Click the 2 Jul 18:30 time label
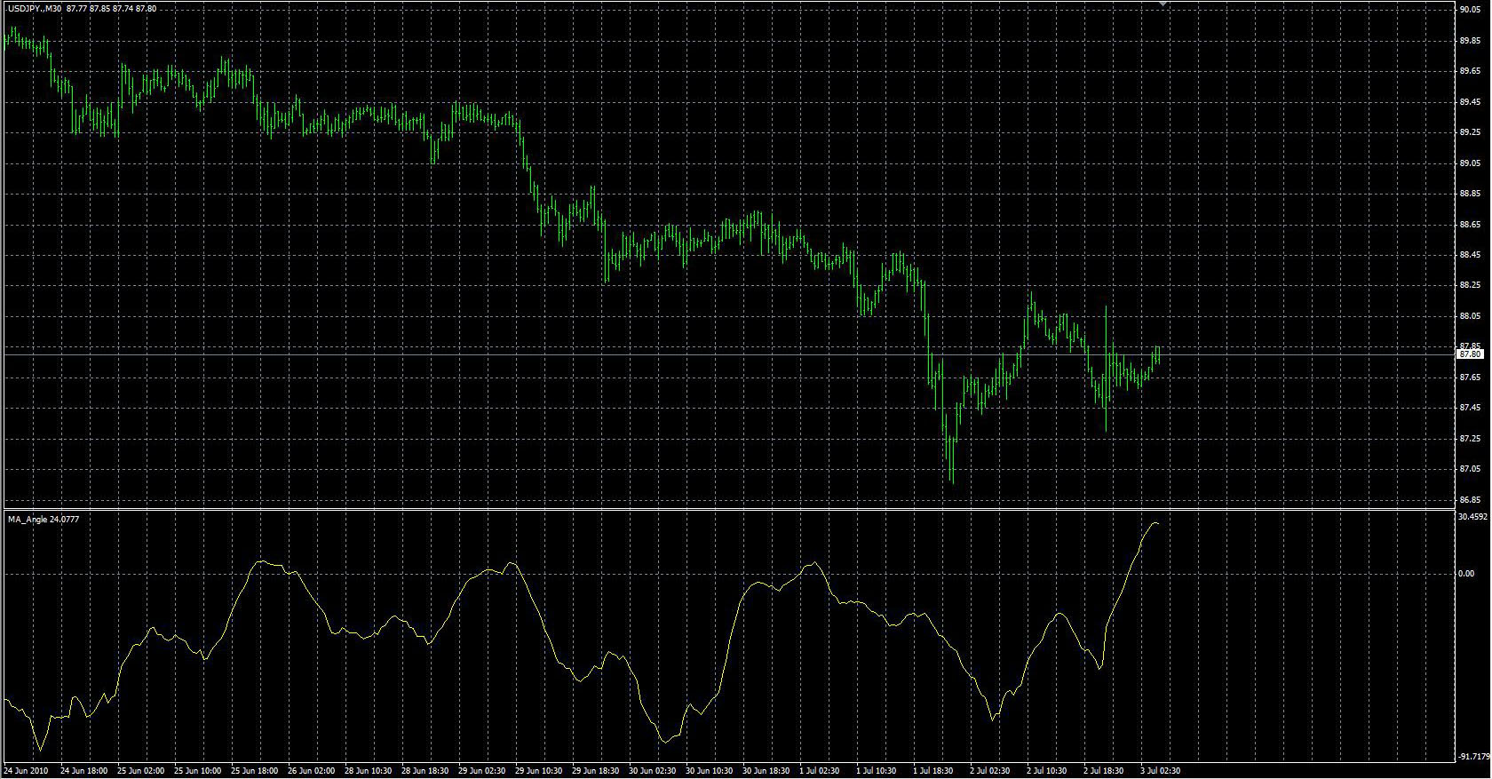 (x=1104, y=771)
